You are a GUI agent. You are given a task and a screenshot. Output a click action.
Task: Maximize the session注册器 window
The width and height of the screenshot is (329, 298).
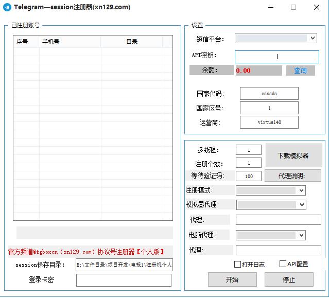pos(293,7)
